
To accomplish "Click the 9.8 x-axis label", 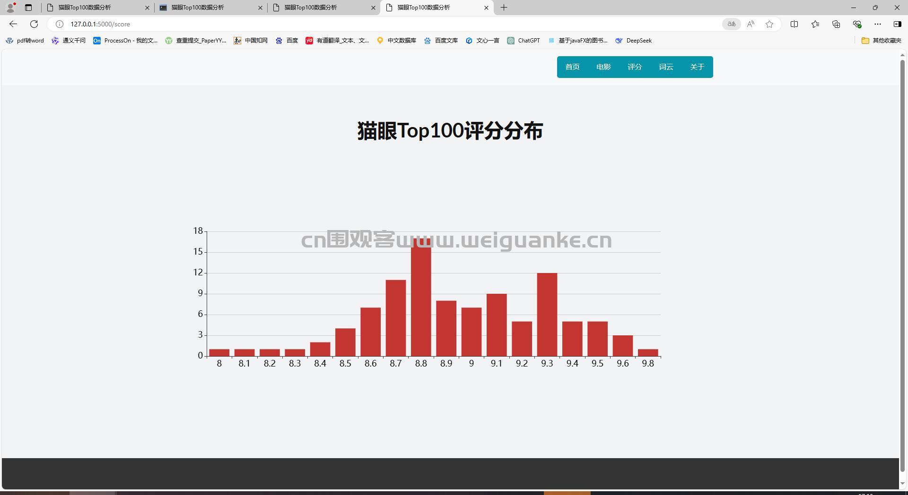I will click(648, 363).
